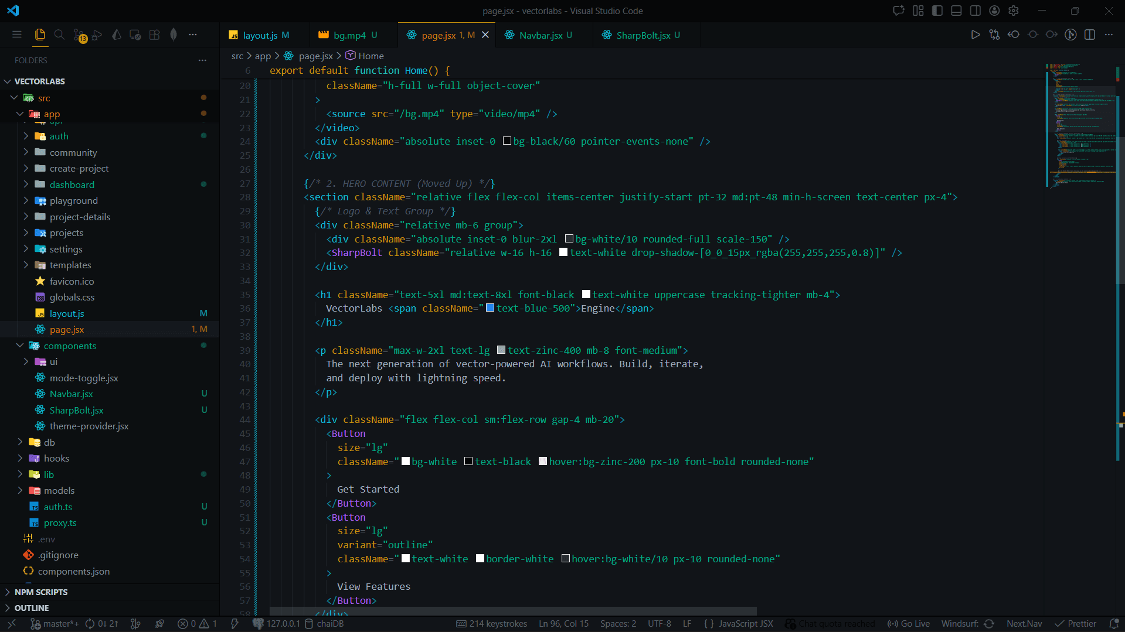The height and width of the screenshot is (632, 1125).
Task: Click Go Live in status bar
Action: (909, 624)
